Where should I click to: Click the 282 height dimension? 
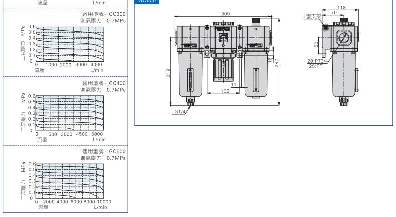pyautogui.click(x=277, y=63)
